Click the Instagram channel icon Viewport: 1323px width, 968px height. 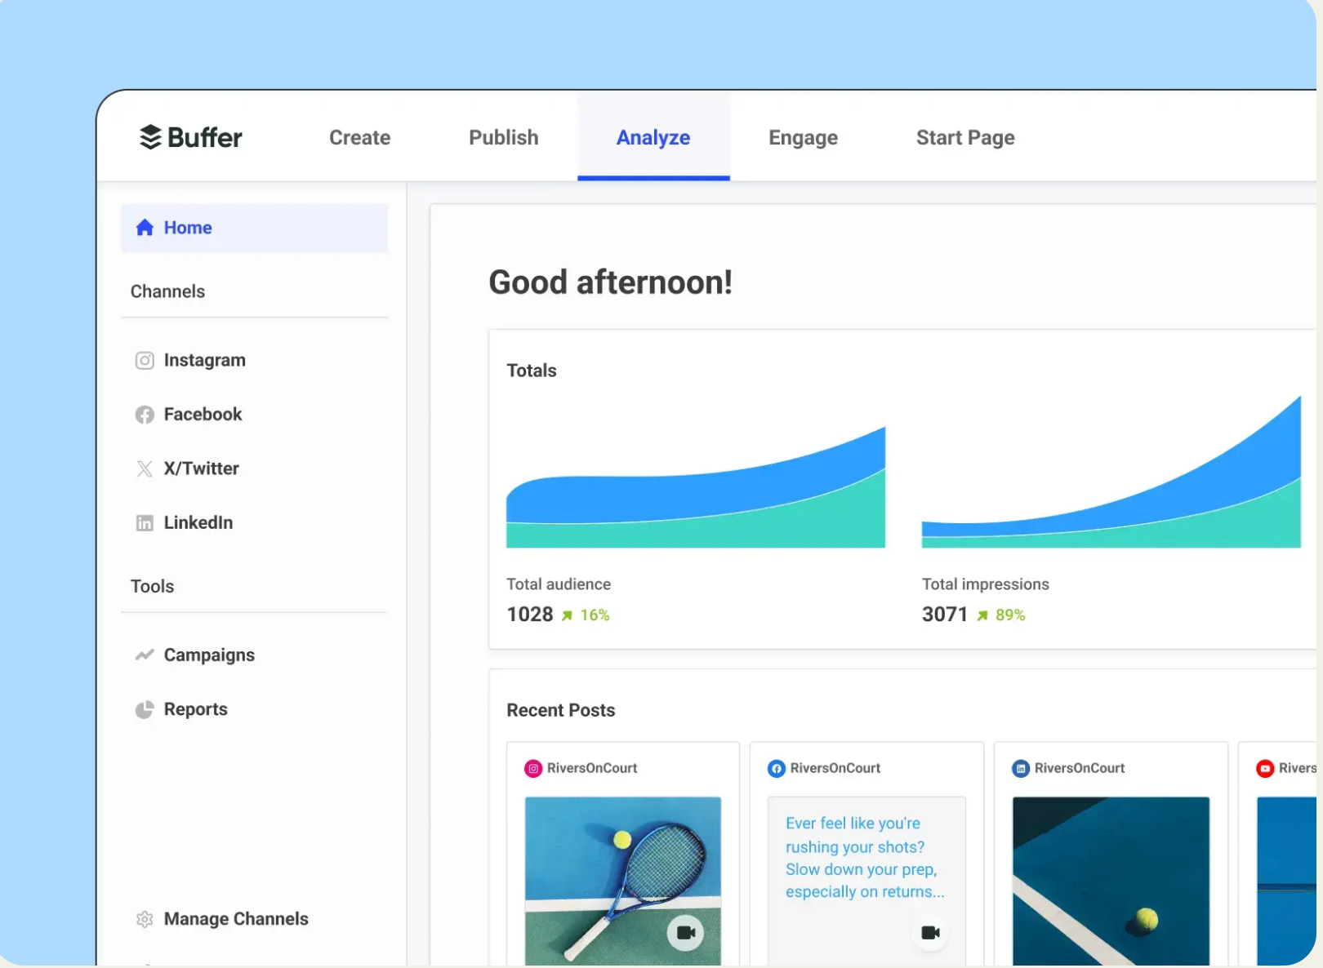click(x=145, y=361)
